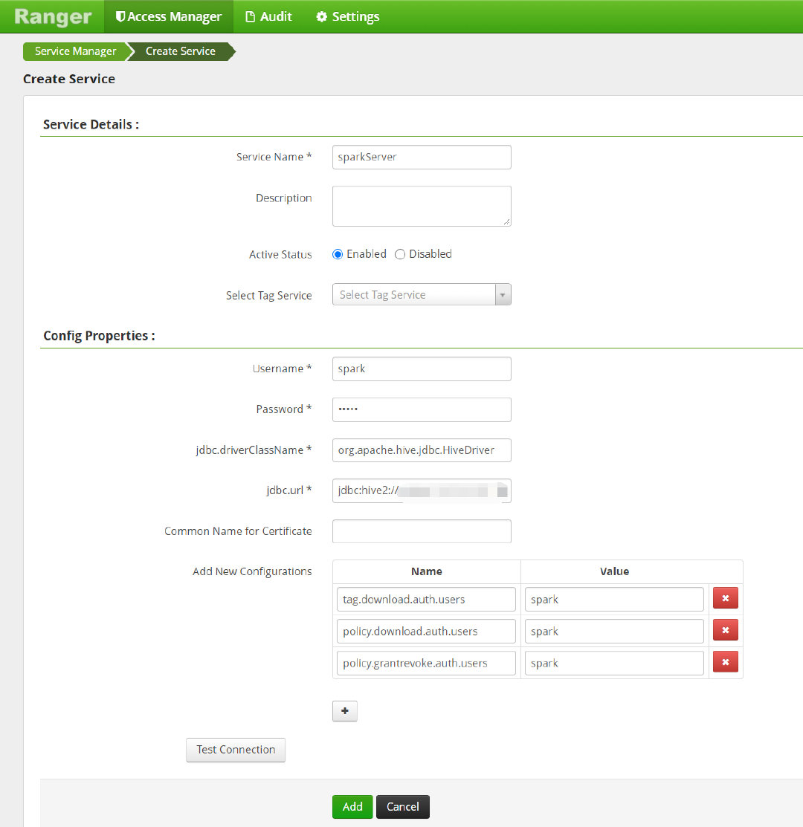The height and width of the screenshot is (827, 803).
Task: Edit value field for tag.download.auth.users
Action: click(614, 599)
